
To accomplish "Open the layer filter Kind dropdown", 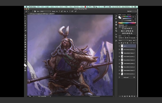I will pos(121,38).
